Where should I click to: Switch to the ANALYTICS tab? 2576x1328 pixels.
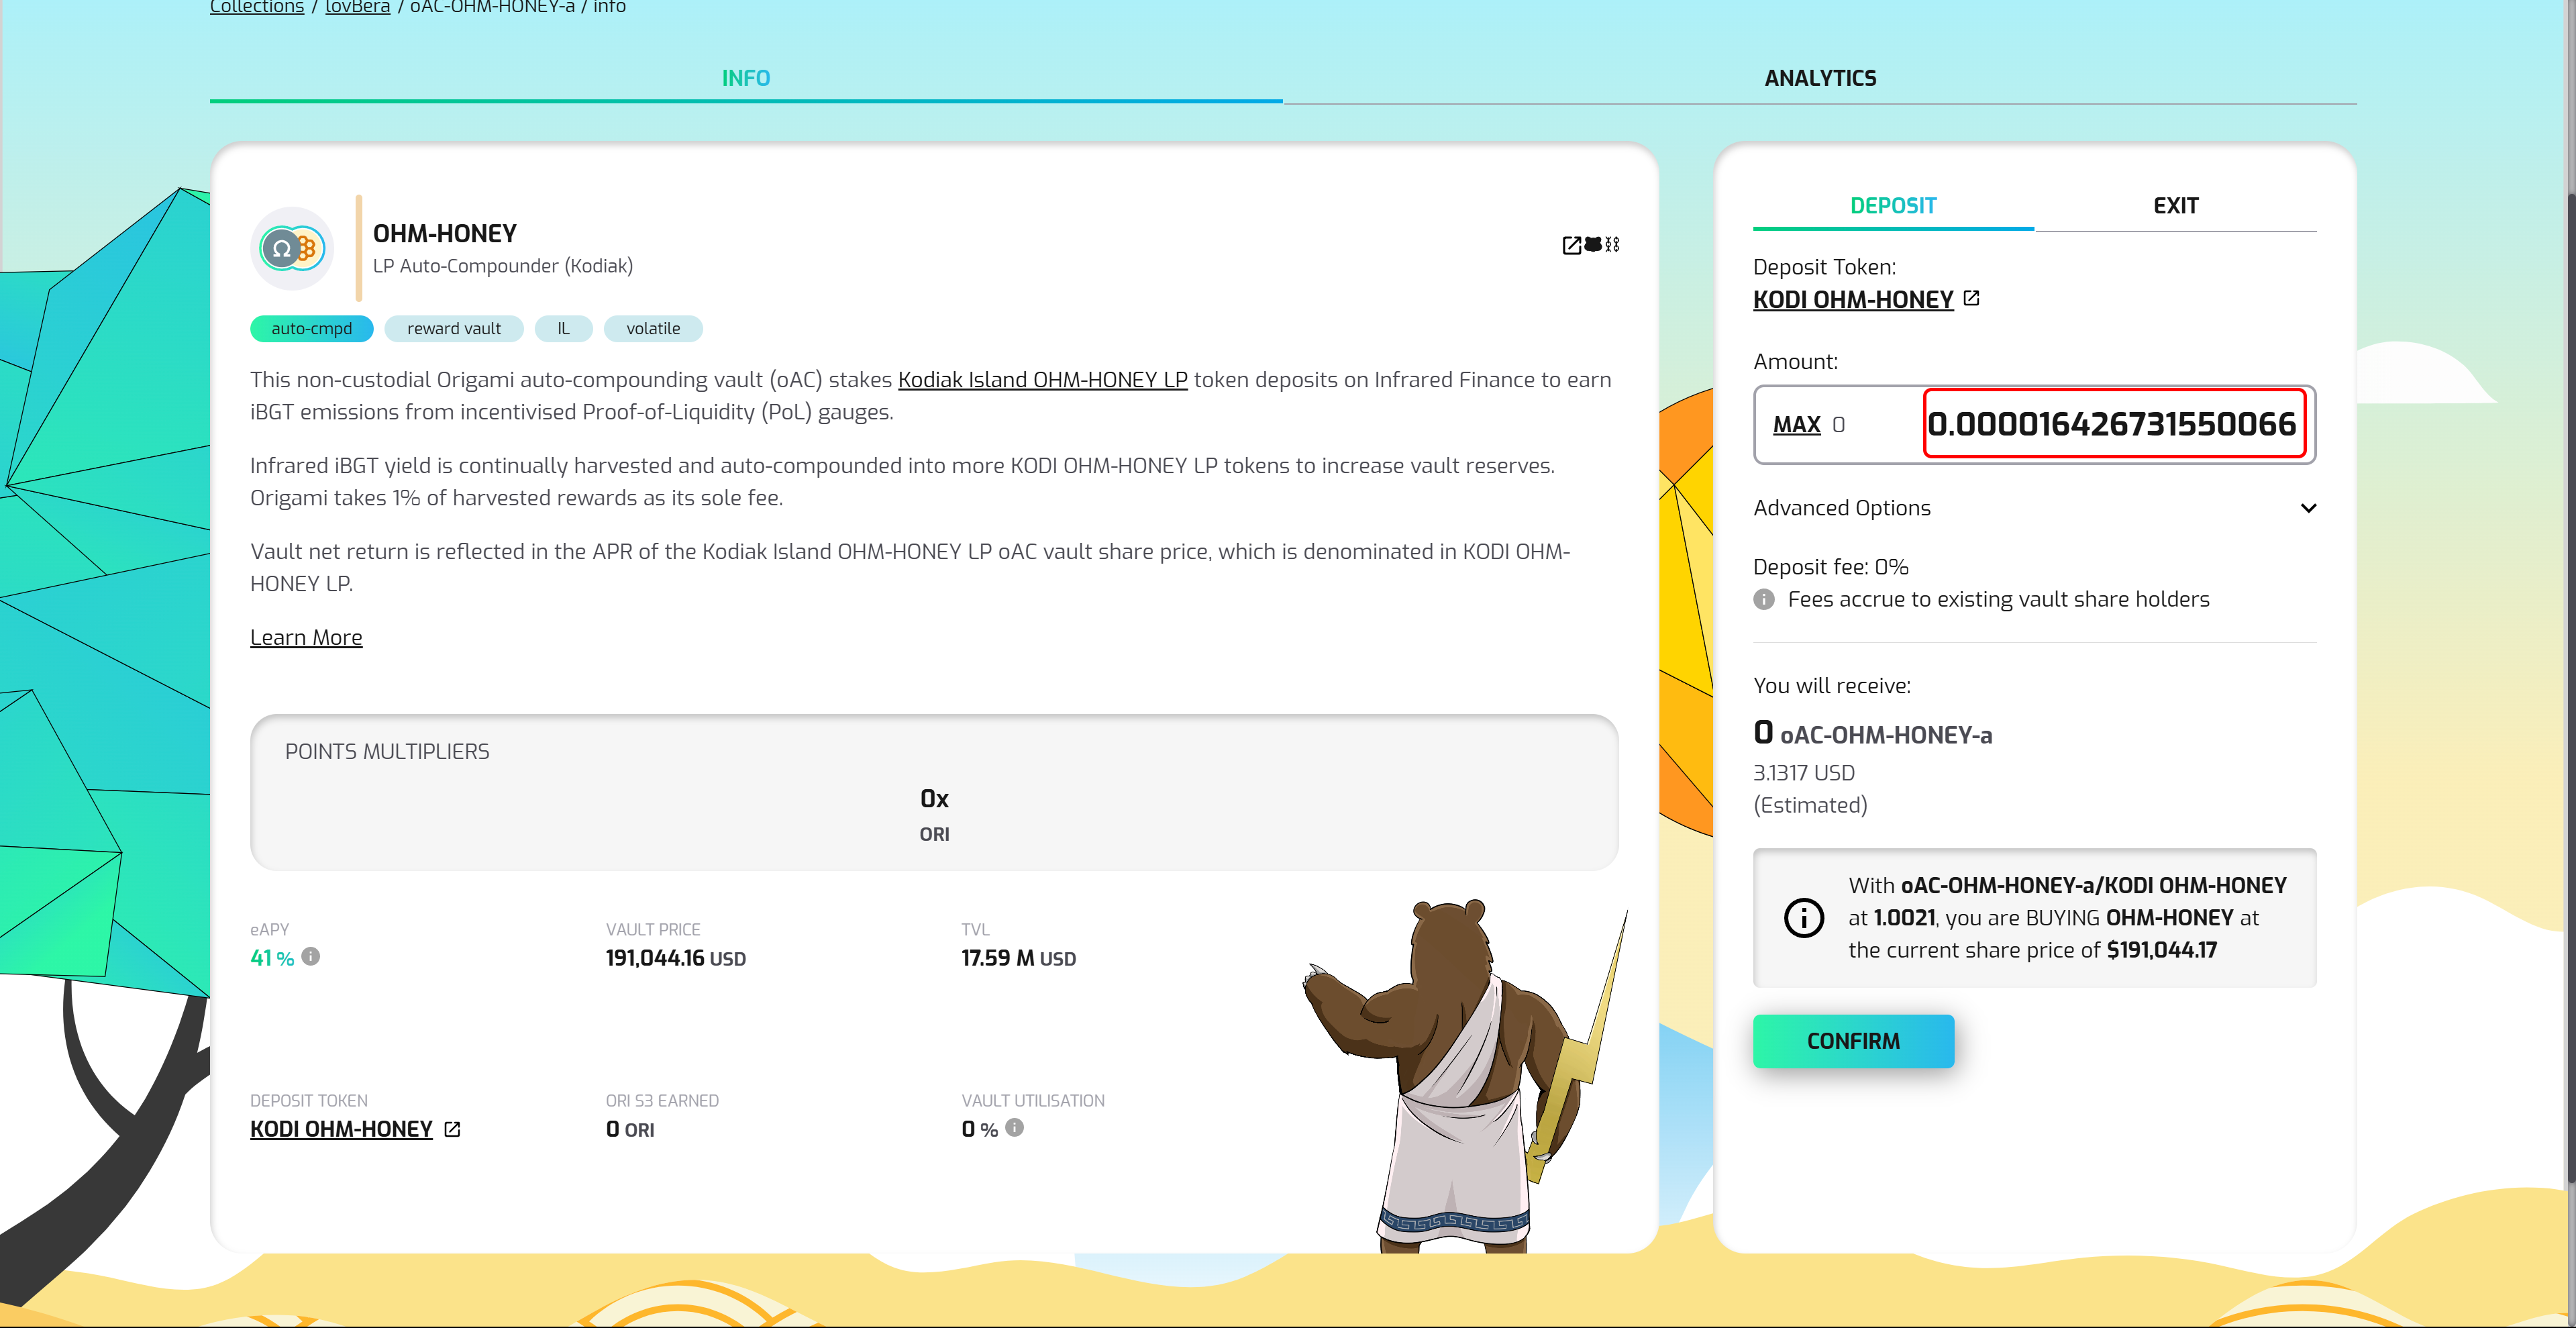click(x=1819, y=78)
